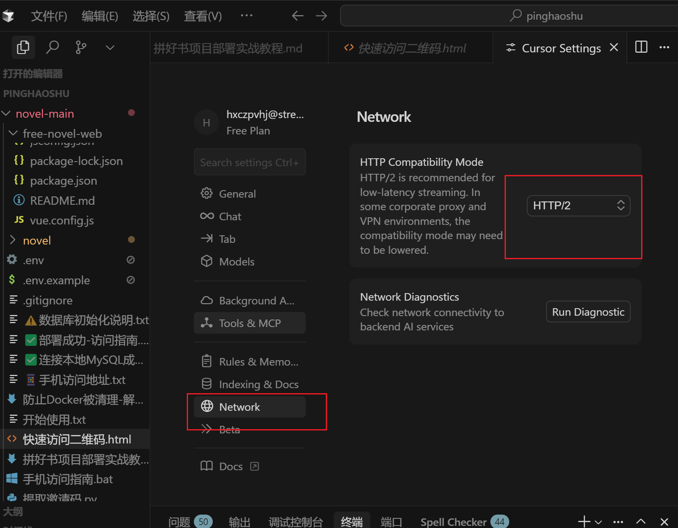Open the Search magnifier in sidebar

click(x=52, y=47)
